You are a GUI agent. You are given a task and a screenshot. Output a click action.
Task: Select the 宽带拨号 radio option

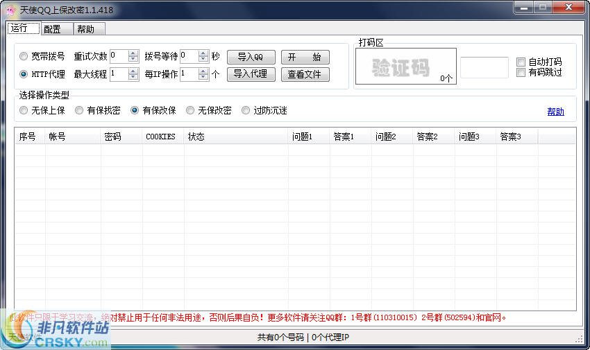[42, 56]
